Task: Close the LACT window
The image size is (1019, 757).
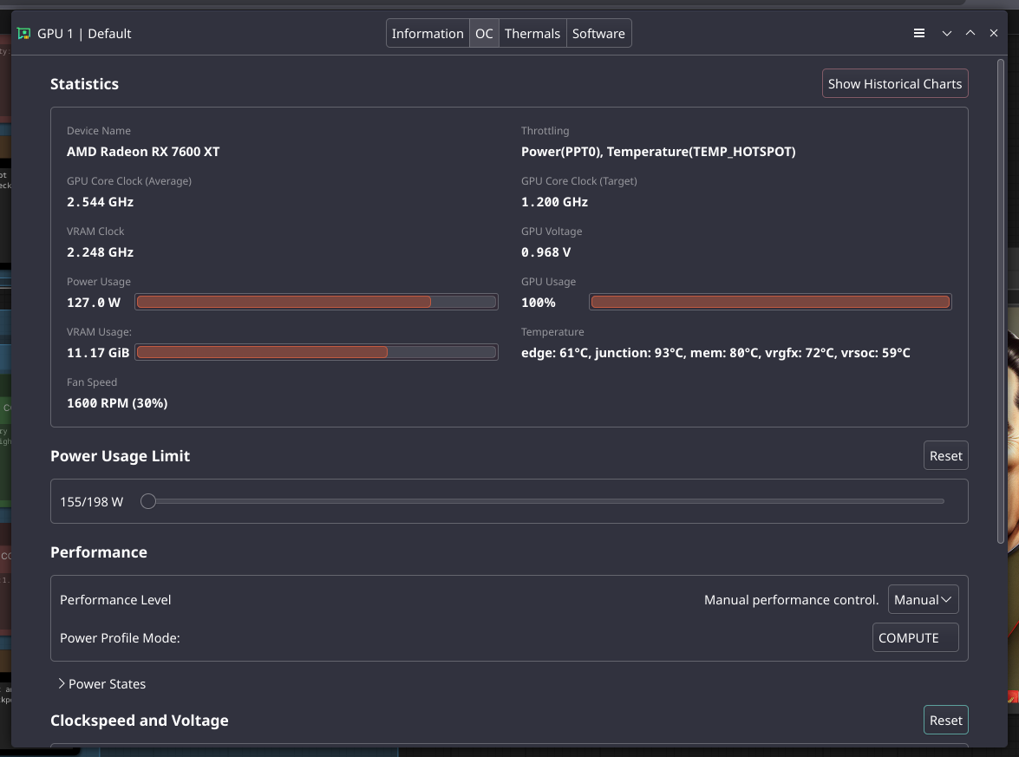Action: [994, 34]
